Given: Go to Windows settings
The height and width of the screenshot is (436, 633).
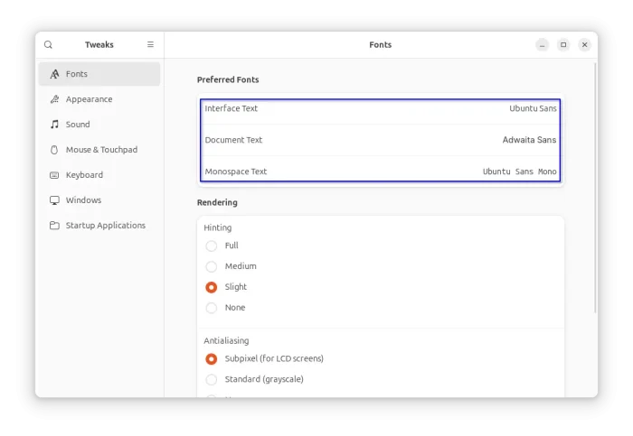Looking at the screenshot, I should [x=99, y=200].
